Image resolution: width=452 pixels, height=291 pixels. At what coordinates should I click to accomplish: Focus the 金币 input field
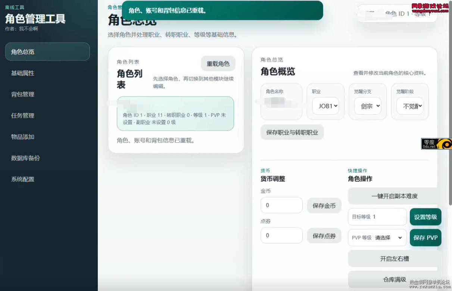click(281, 205)
